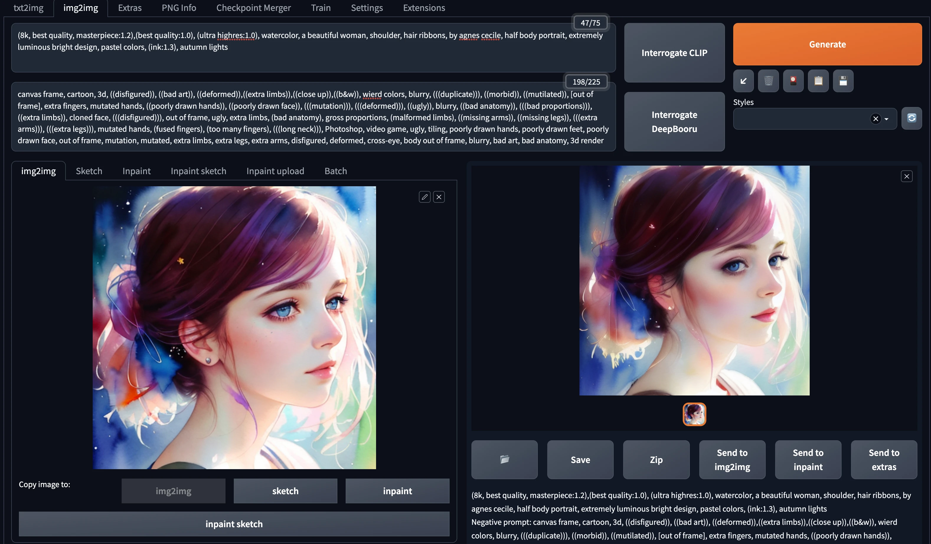Run Interrogate DeepBooru
The height and width of the screenshot is (544, 931).
pyautogui.click(x=674, y=122)
